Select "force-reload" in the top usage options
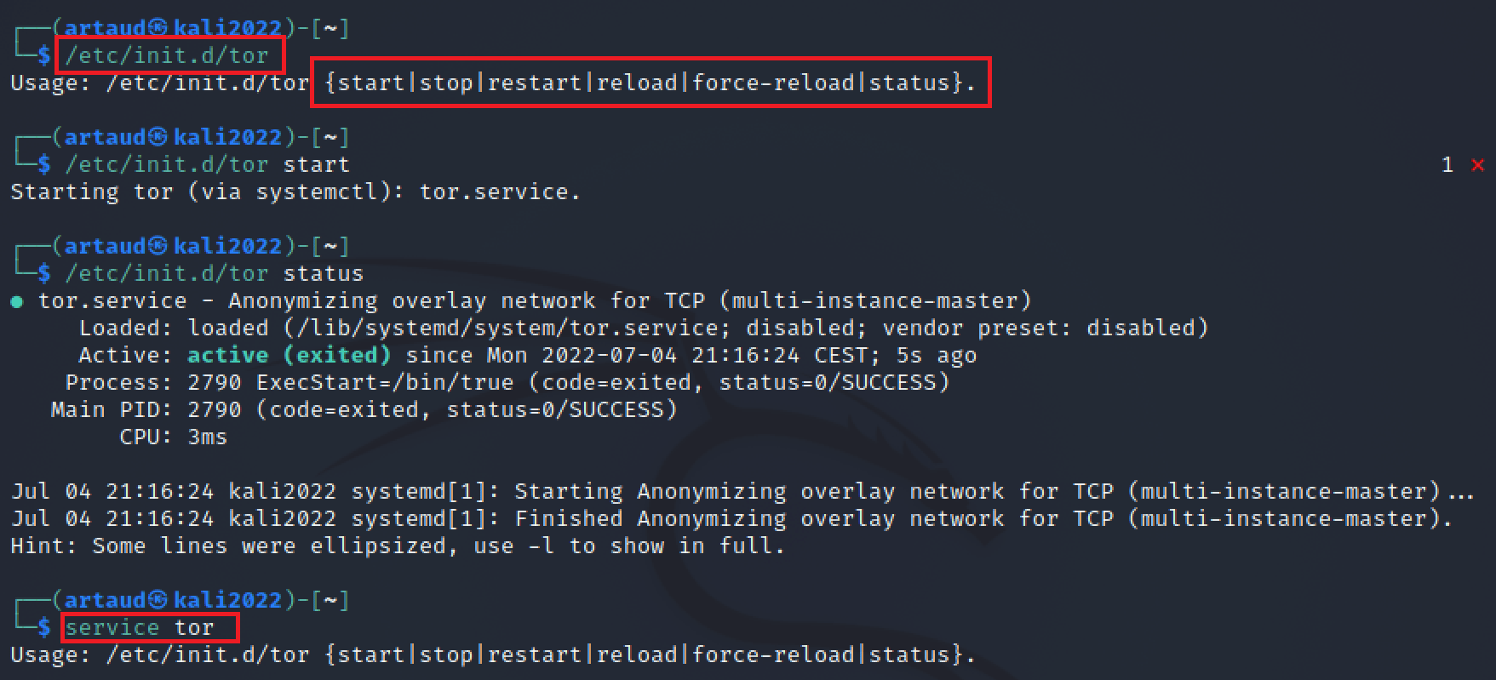 [x=773, y=83]
